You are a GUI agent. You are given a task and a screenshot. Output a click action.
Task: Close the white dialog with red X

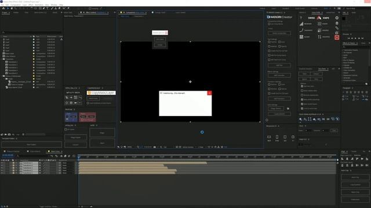[x=209, y=93]
